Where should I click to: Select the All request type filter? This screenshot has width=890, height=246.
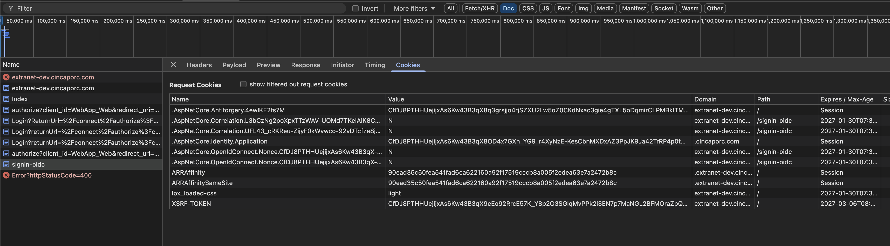pyautogui.click(x=450, y=8)
